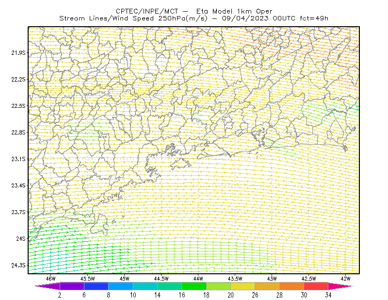Click the legend value label 20
The image size is (388, 300).
tap(231, 295)
